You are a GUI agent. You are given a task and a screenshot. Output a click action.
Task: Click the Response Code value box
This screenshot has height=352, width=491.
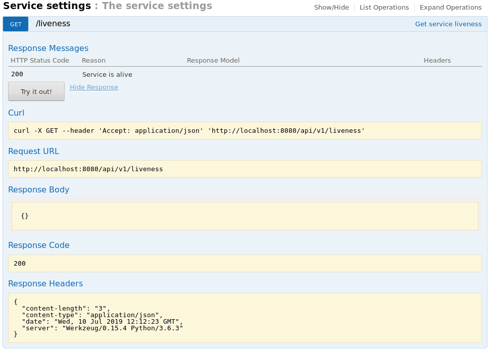(x=244, y=264)
